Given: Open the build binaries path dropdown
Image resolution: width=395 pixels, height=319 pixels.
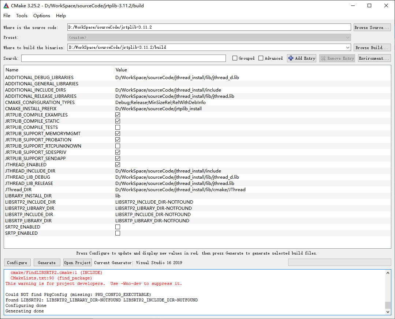Looking at the screenshot, I should (348, 47).
